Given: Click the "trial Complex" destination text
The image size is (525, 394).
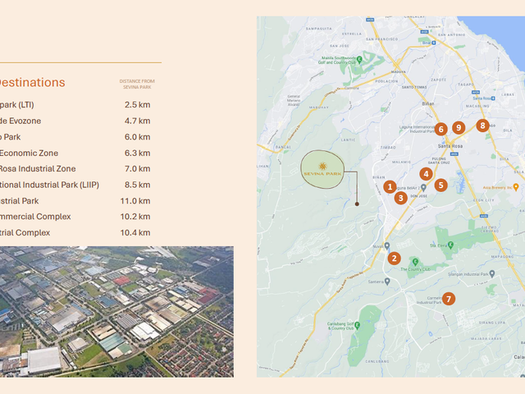Looking at the screenshot, I should click(x=25, y=233).
